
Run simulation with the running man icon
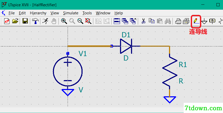click(45, 21)
